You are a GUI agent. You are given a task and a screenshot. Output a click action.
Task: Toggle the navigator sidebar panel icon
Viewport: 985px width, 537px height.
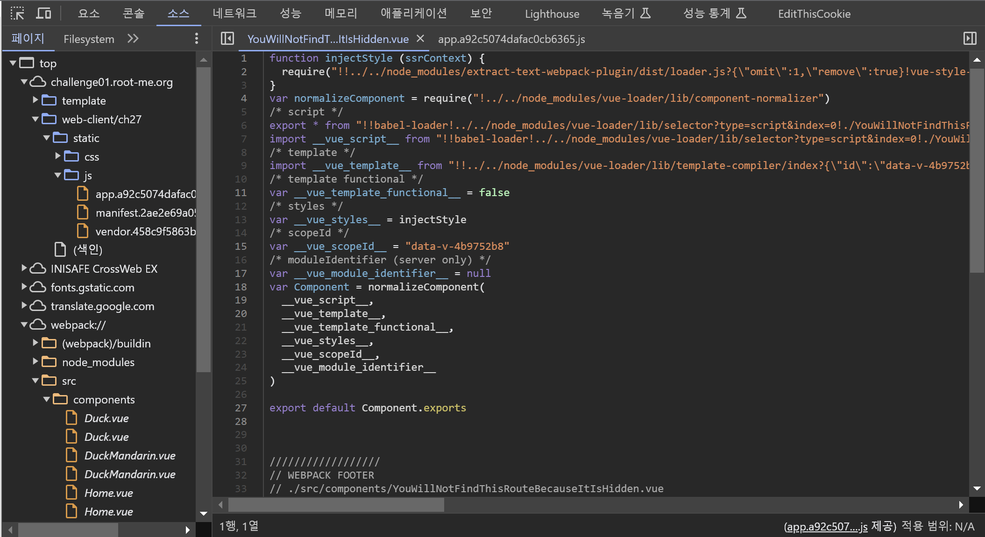point(227,38)
